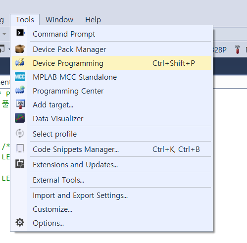
Task: Choose Customize... menu entry
Action: pyautogui.click(x=111, y=209)
